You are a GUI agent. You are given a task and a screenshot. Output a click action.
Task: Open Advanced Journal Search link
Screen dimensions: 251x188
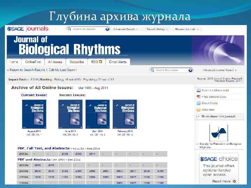pos(219,70)
